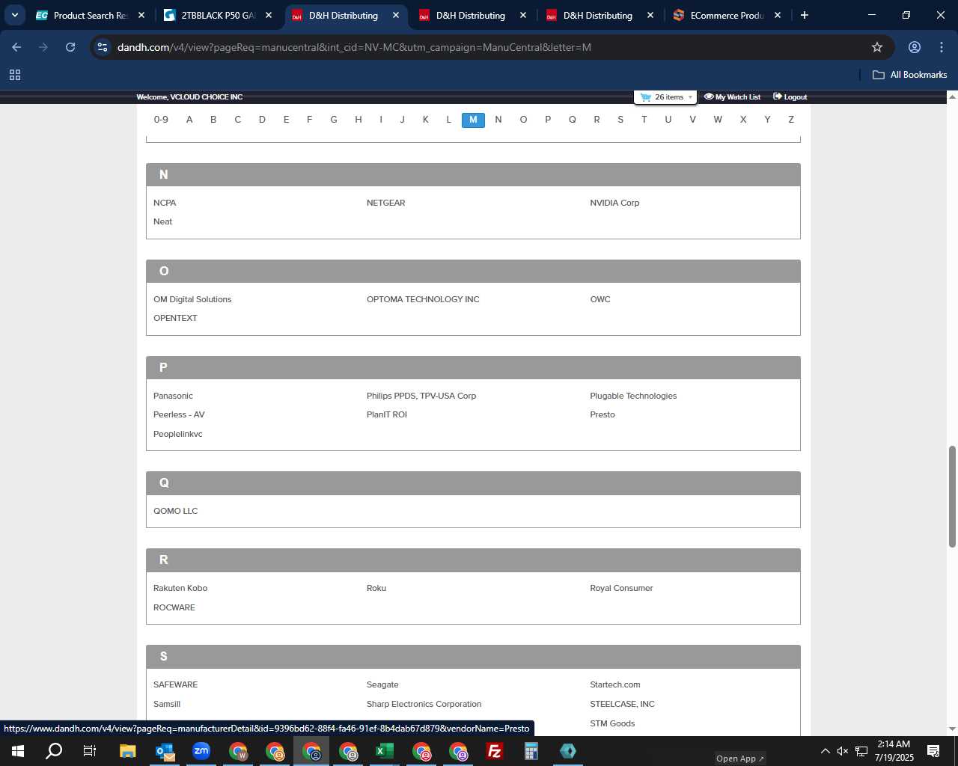Open a new browser tab
Screen dimensions: 958x766
(805, 15)
